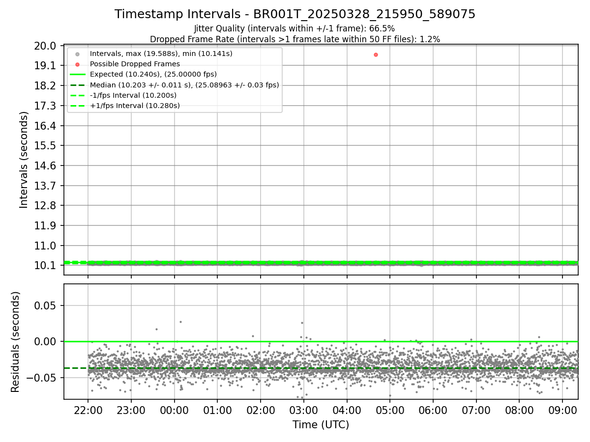Click the y-axis tick label 20.0
The image size is (590, 442).
click(46, 46)
